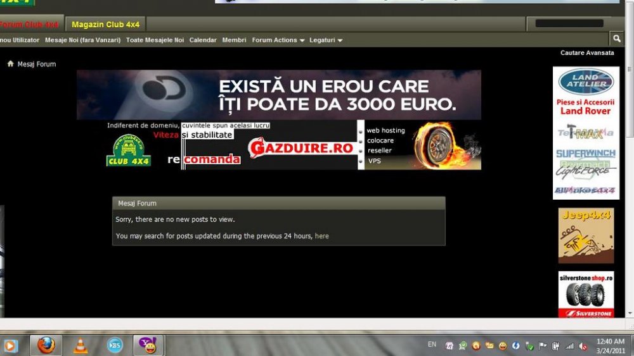Click the volume icon in system tray
This screenshot has width=634, height=356.
point(581,346)
